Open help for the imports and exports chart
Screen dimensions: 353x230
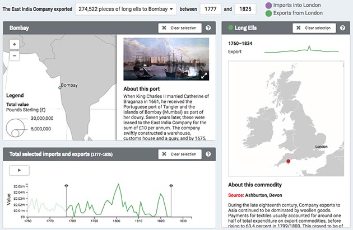[x=208, y=154]
